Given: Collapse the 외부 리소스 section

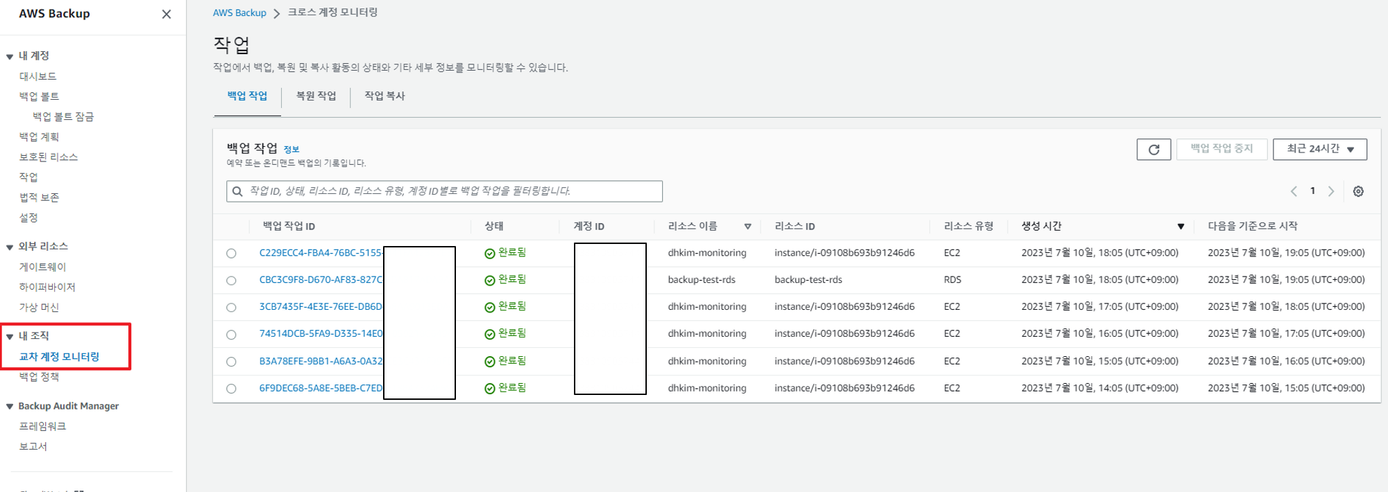Looking at the screenshot, I should click(x=10, y=247).
